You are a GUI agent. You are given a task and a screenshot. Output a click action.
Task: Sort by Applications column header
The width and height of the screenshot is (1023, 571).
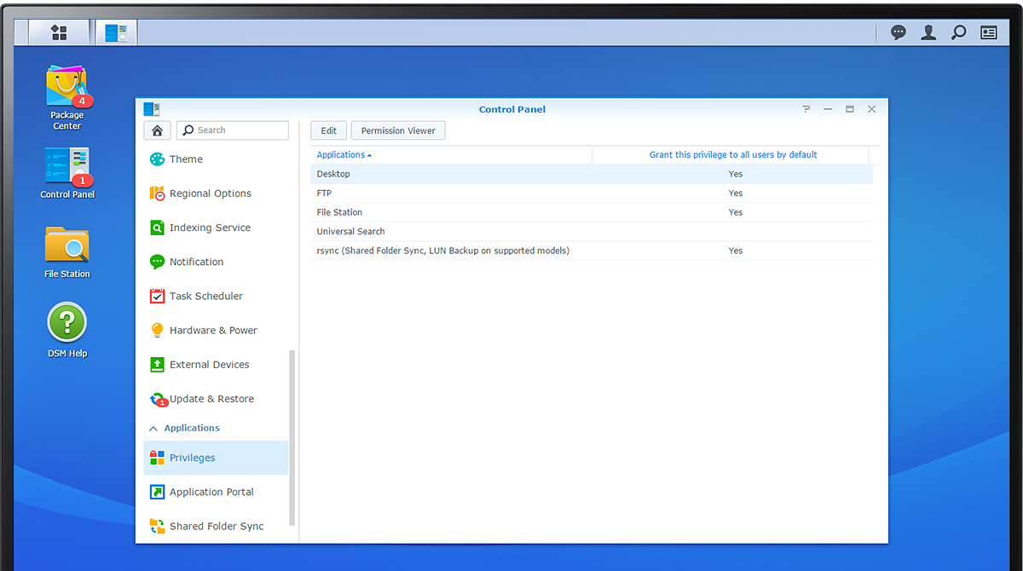pyautogui.click(x=451, y=155)
